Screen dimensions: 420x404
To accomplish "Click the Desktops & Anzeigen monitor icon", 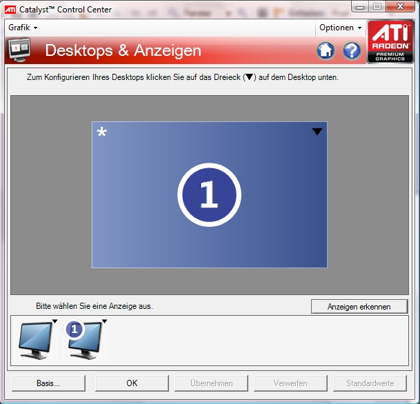I will pyautogui.click(x=19, y=50).
